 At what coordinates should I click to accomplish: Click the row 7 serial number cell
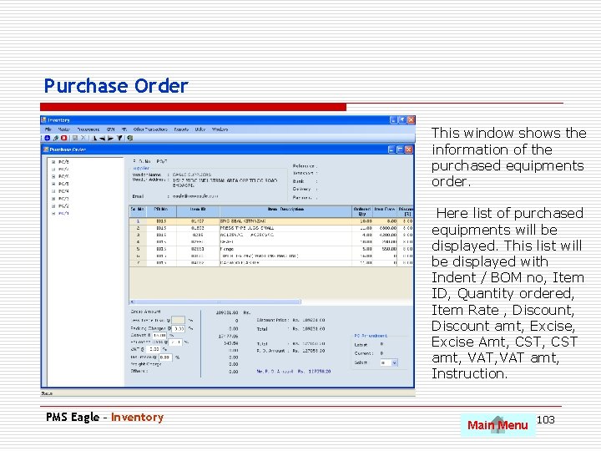point(138,263)
